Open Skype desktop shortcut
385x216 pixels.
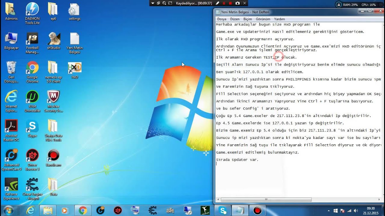click(x=32, y=129)
